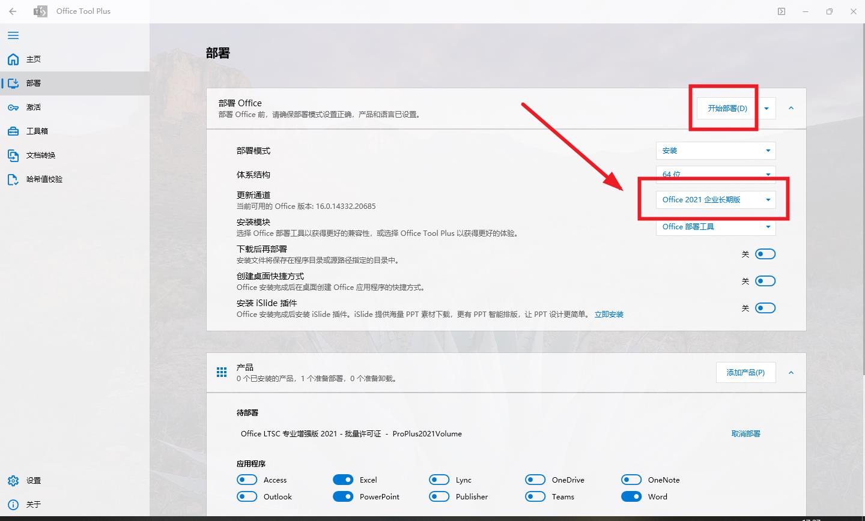
Task: Open the 更新通道 Office 2021 channel dropdown
Action: (x=715, y=199)
